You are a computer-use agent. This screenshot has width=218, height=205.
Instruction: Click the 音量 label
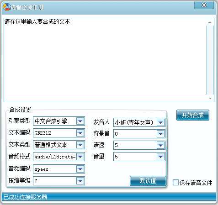click(99, 156)
